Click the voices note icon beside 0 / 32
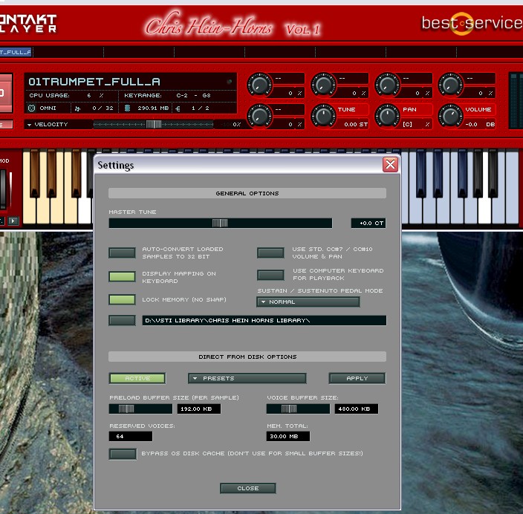Screen dimensions: 523x514 [77, 108]
